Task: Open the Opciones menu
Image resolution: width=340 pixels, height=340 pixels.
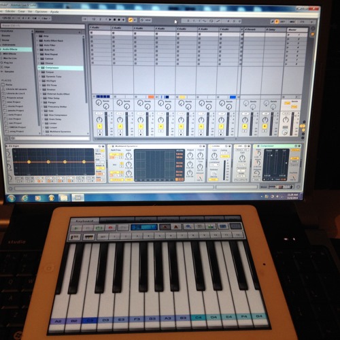Action: (x=41, y=12)
